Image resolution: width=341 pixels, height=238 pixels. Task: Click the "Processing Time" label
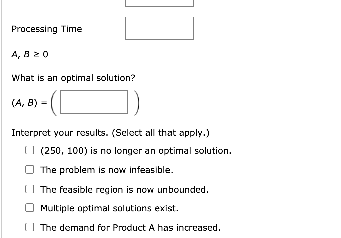click(46, 29)
